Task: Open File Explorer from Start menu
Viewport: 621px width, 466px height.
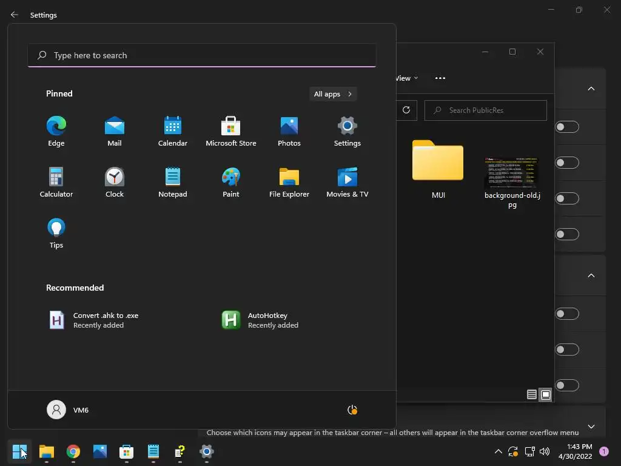Action: point(289,183)
